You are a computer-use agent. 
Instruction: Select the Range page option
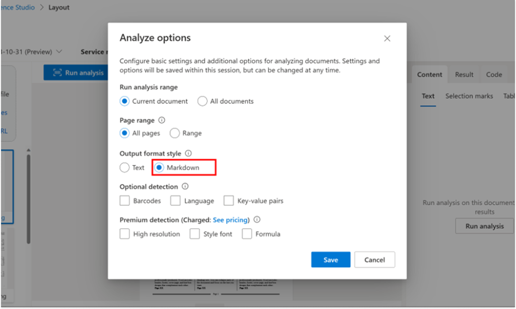[x=175, y=133]
